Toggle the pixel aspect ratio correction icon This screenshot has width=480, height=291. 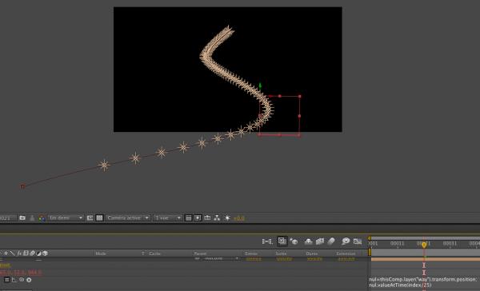[189, 218]
